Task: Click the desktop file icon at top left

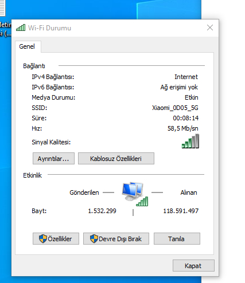Action: click(2, 7)
